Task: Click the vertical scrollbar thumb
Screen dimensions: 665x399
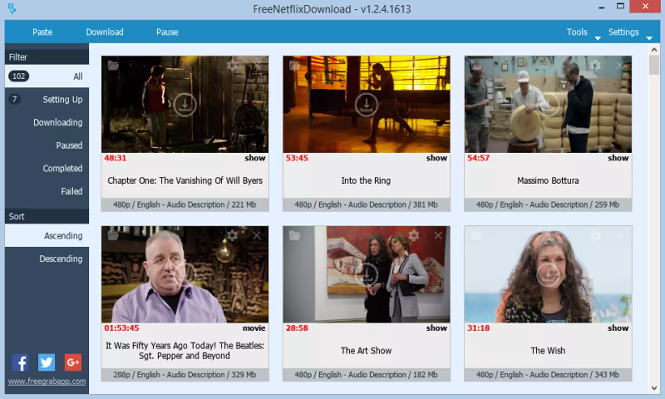Action: pos(654,65)
